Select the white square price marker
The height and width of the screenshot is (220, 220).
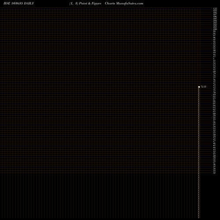[199, 87]
